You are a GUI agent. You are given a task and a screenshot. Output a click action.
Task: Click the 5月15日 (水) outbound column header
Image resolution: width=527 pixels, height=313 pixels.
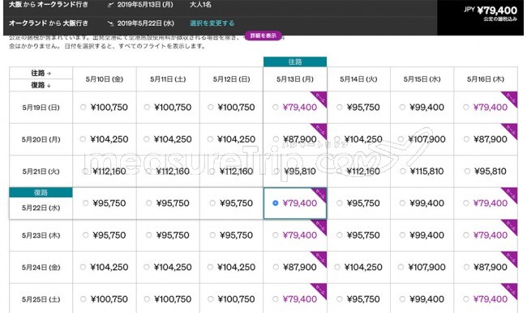tap(422, 79)
